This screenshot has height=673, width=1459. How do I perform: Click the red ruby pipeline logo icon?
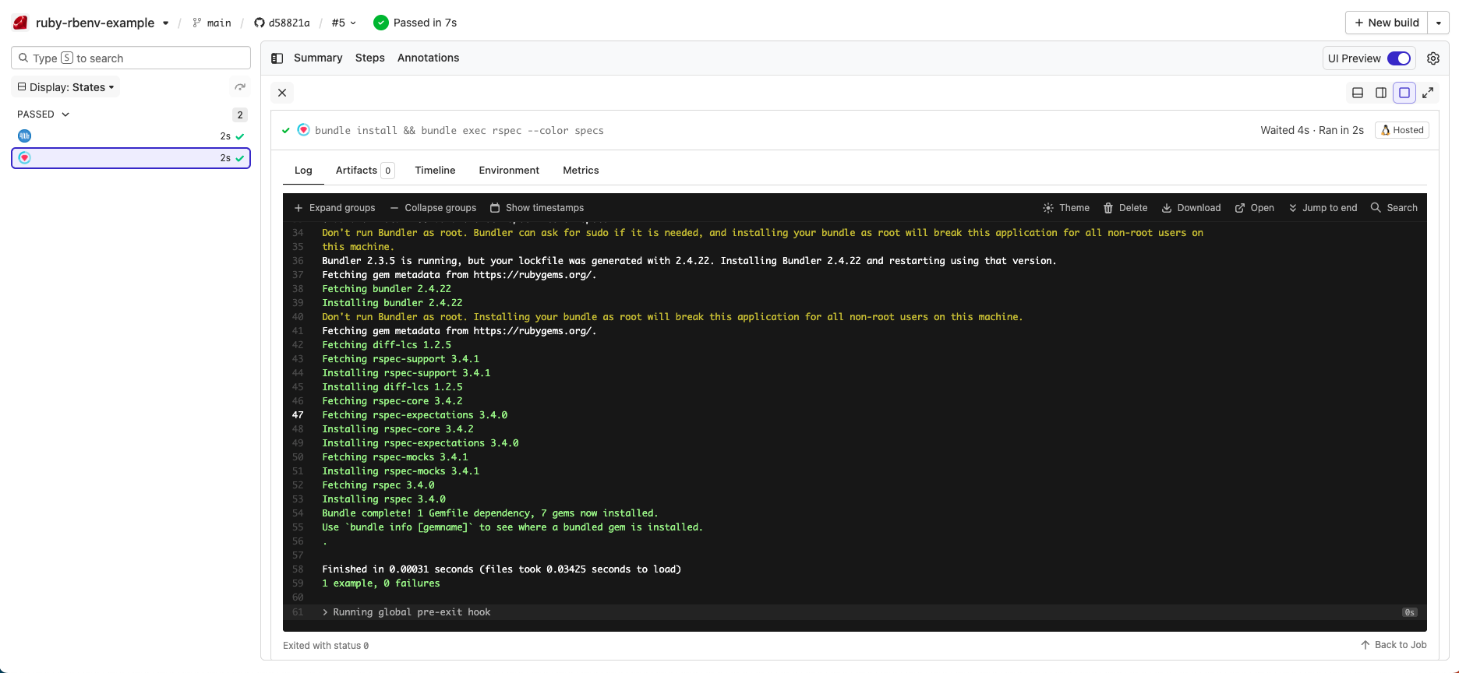point(21,23)
